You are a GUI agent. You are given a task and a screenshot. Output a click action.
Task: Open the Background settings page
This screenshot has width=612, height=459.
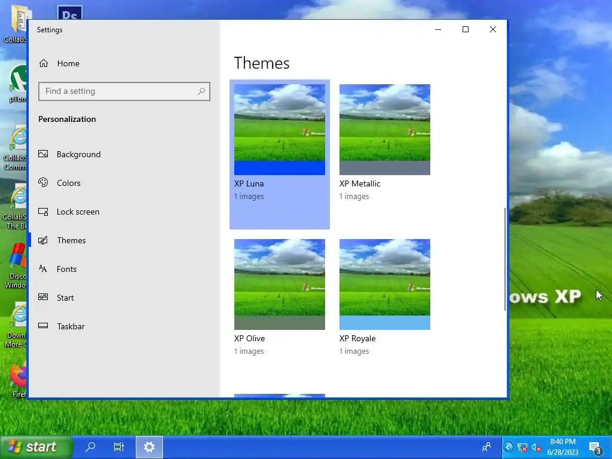(x=69, y=154)
